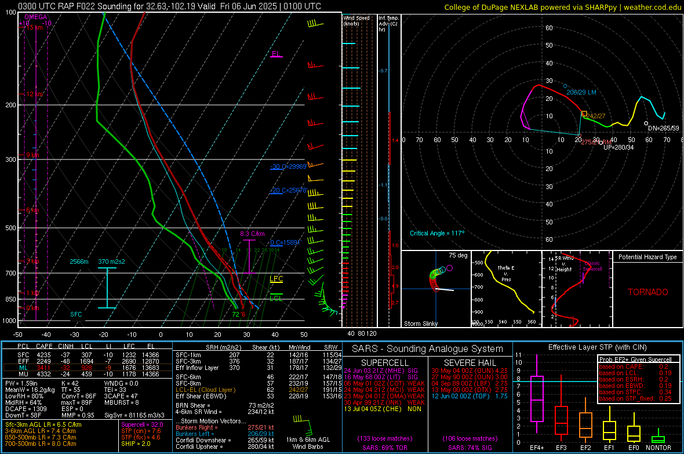The width and height of the screenshot is (684, 454).
Task: Click the cyan 'Bunkers Left =' storm motion label
Action: [195, 434]
